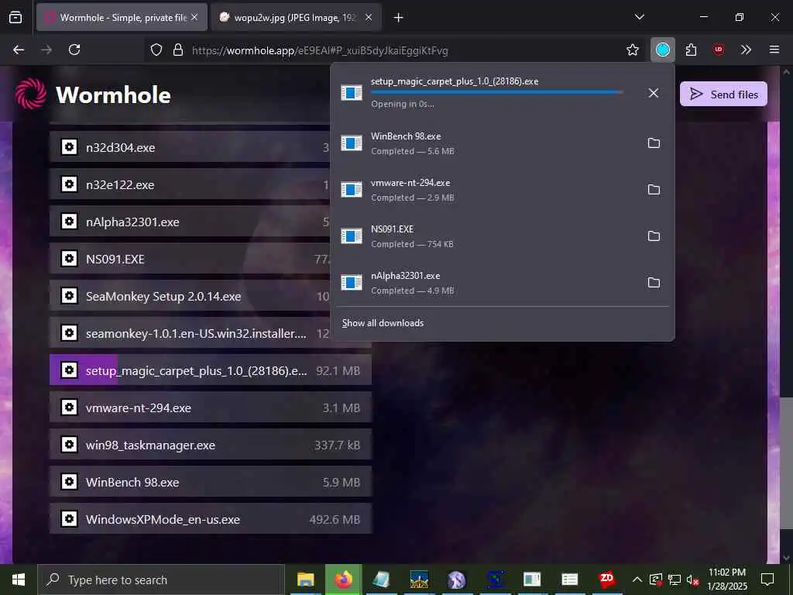Viewport: 793px width, 595px height.
Task: Open the taskbar clock and date
Action: [x=726, y=580]
